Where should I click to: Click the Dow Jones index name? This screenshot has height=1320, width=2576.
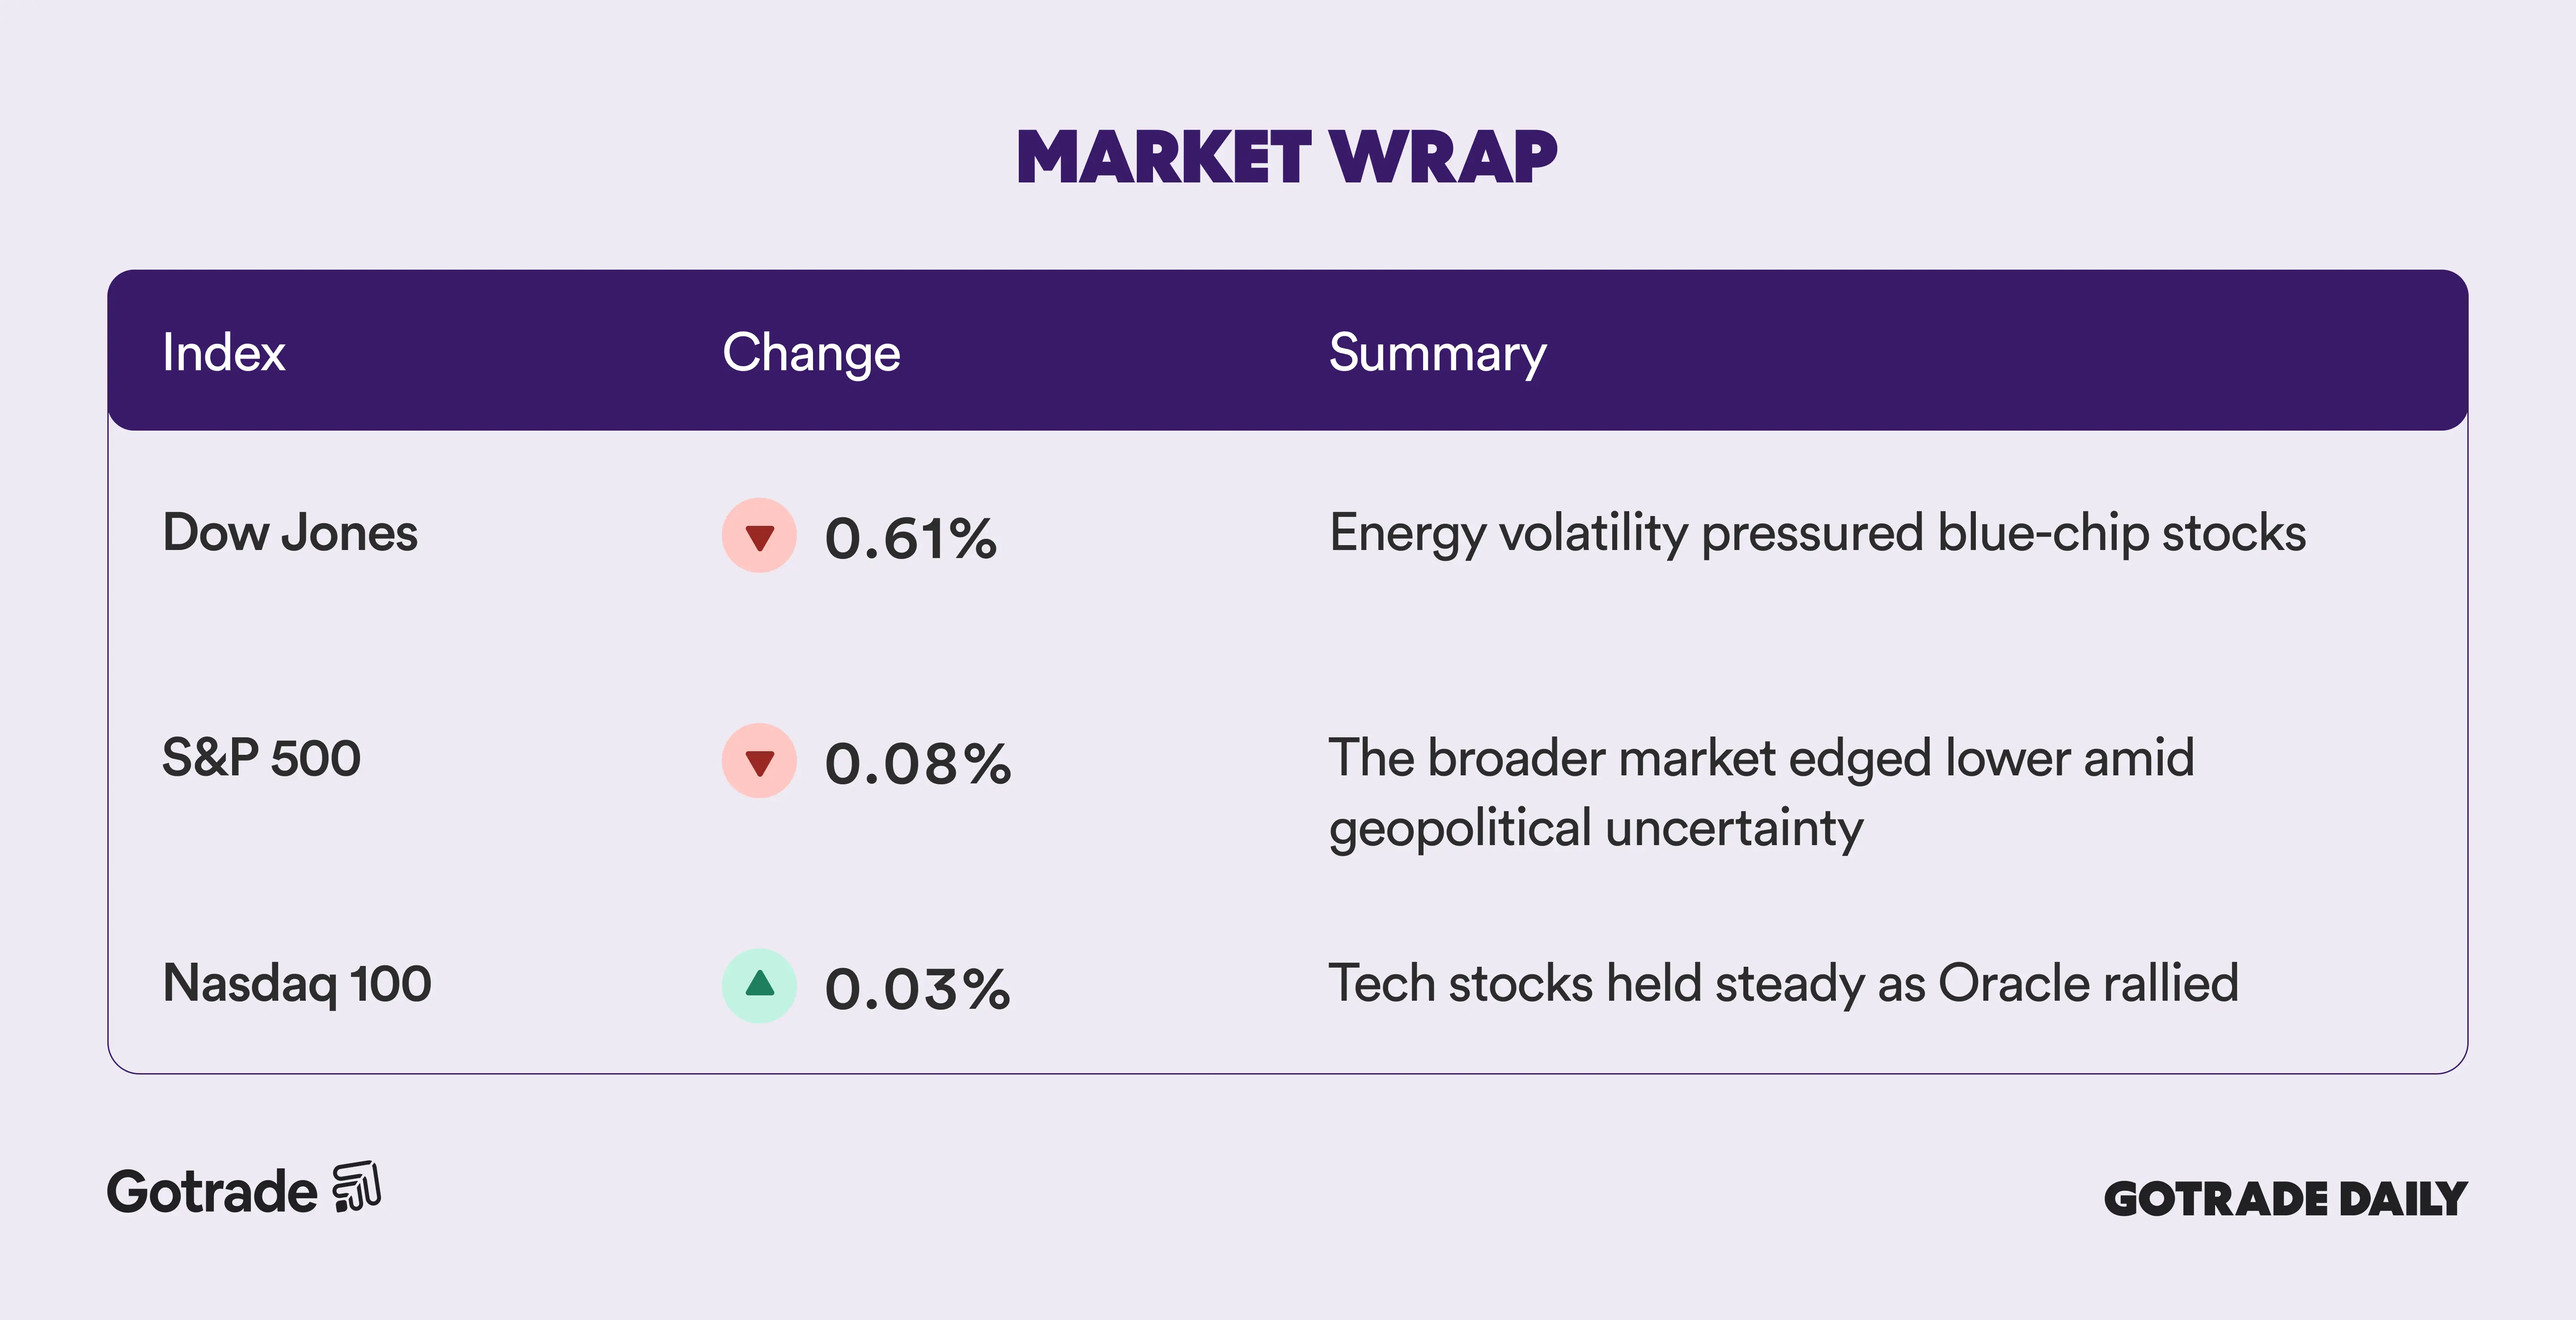coord(290,533)
